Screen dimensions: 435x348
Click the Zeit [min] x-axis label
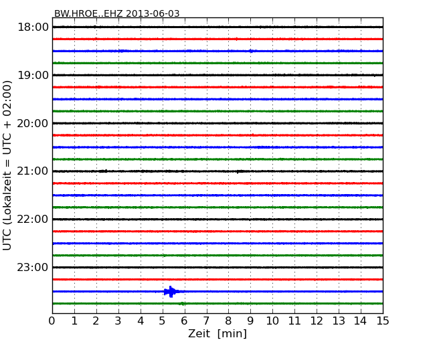217,333
